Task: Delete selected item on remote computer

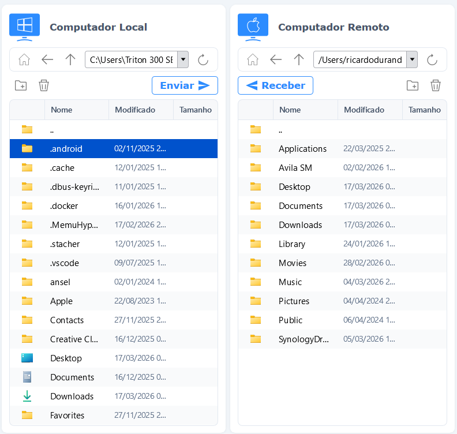Action: click(x=436, y=85)
